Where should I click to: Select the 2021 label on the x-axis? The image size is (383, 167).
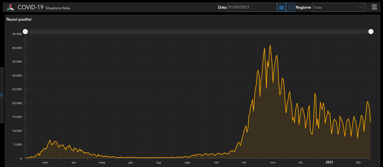click(x=329, y=162)
